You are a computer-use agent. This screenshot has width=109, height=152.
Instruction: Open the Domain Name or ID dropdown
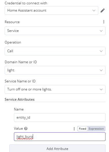tap(55, 70)
